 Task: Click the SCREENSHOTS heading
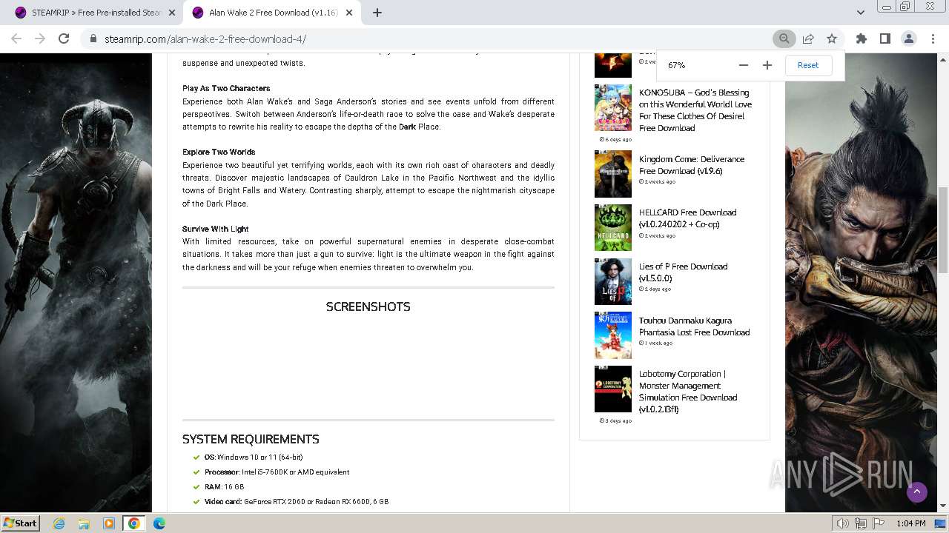368,306
